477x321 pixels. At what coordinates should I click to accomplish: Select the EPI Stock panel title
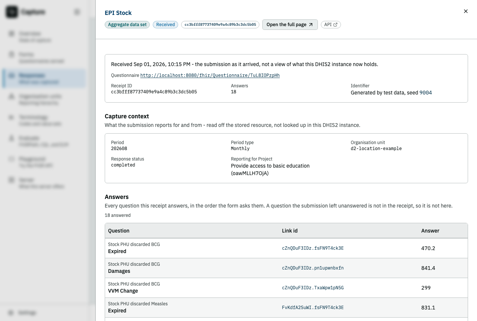[x=118, y=13]
